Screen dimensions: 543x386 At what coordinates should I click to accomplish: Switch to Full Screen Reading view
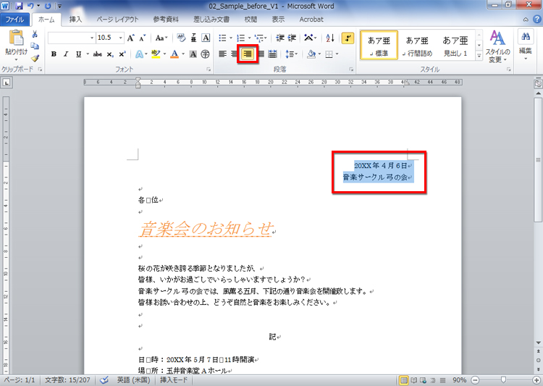point(413,380)
